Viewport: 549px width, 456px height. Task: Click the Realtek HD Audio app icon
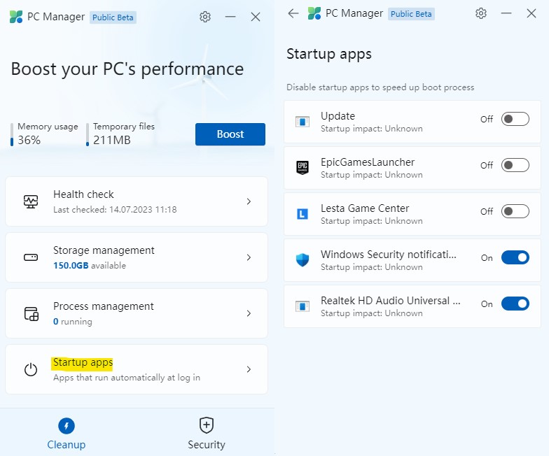pyautogui.click(x=303, y=306)
